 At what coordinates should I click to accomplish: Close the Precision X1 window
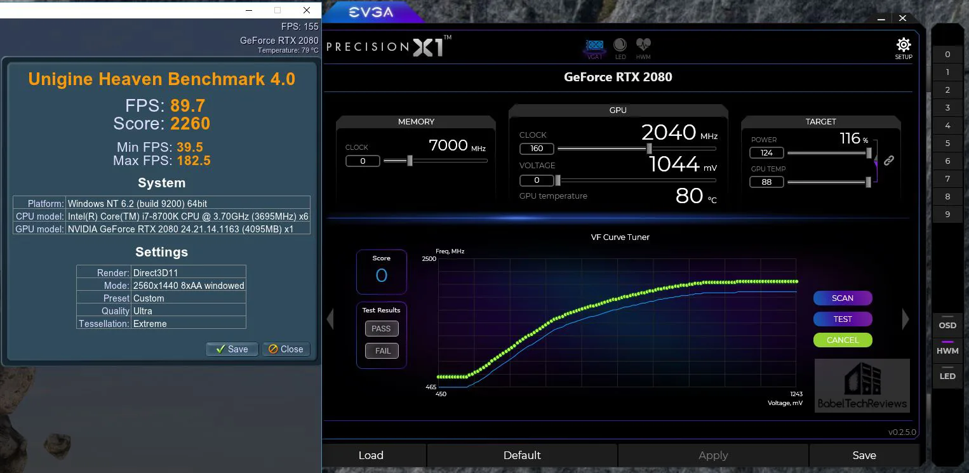click(x=902, y=18)
